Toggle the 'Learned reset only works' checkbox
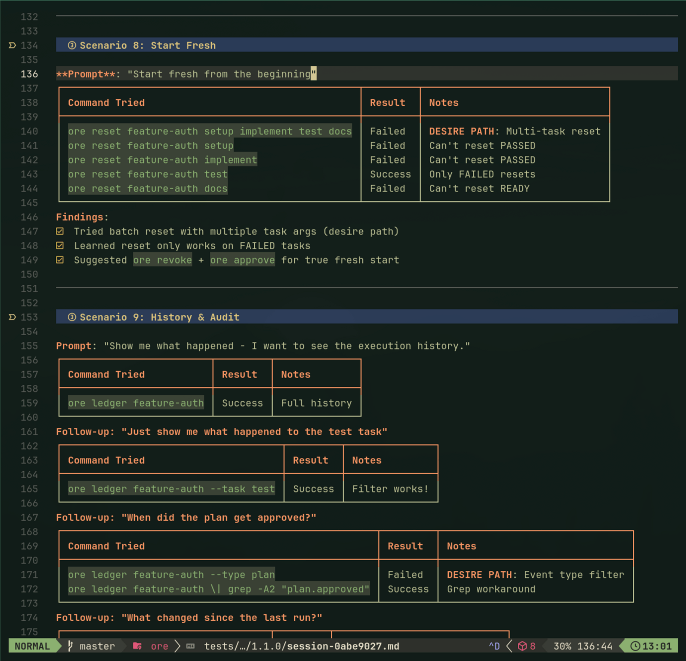 (x=60, y=245)
